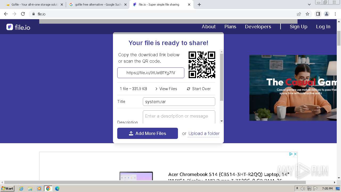
Task: Click the dialog scroll down arrow
Action: [222, 121]
